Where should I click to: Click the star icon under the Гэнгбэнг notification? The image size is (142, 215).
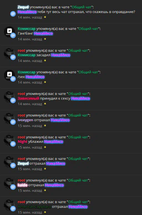coord(45,39)
